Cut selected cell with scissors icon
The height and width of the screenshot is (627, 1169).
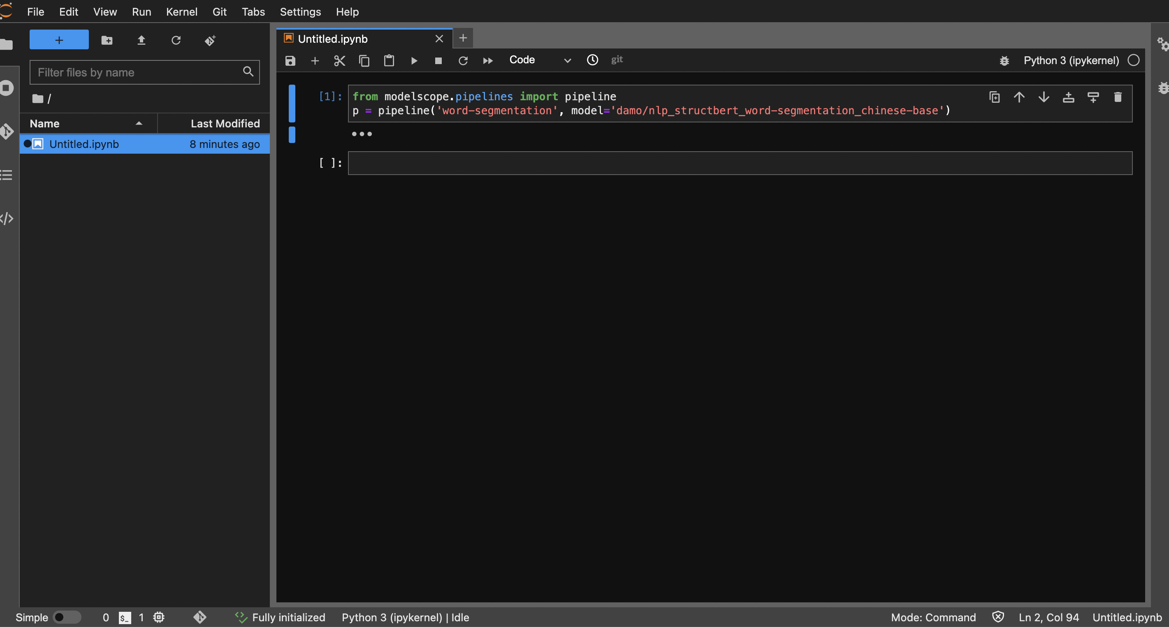pos(339,60)
